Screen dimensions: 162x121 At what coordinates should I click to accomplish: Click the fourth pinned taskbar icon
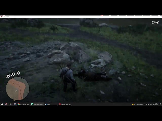pos(15,104)
